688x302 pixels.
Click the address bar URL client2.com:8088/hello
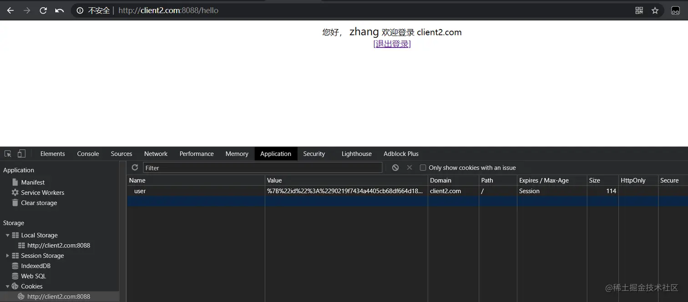point(168,10)
